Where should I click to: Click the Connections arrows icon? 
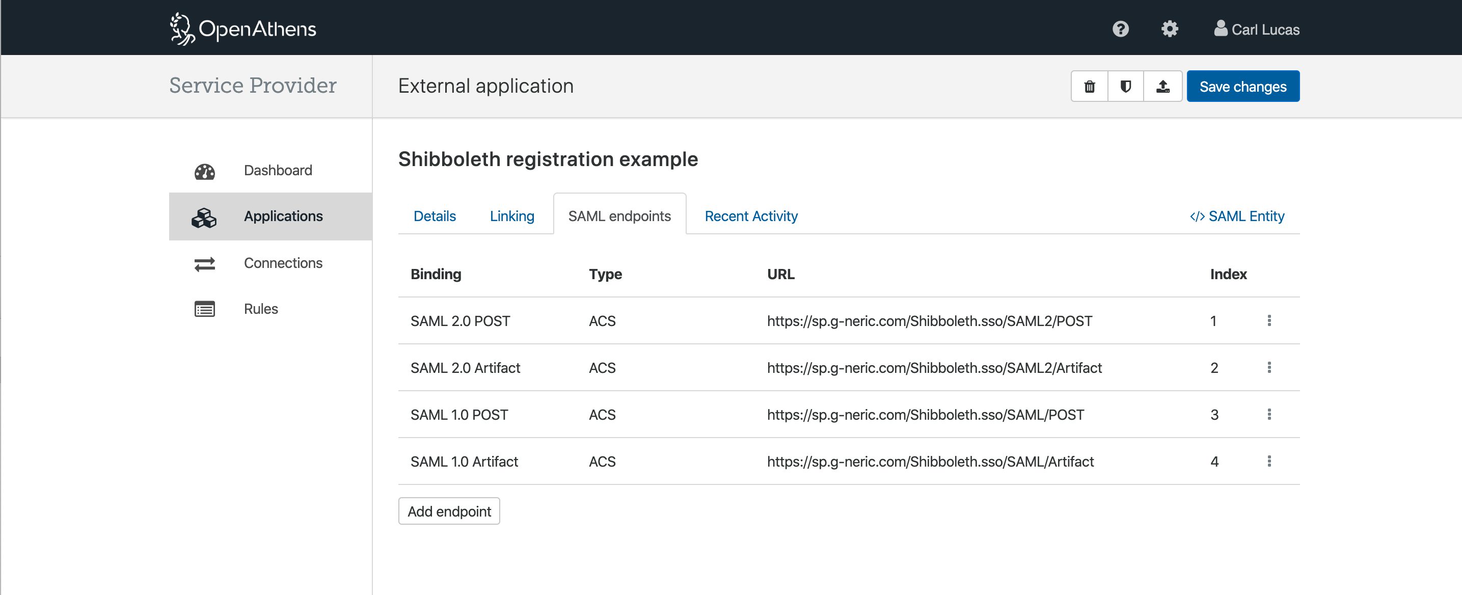click(x=204, y=263)
